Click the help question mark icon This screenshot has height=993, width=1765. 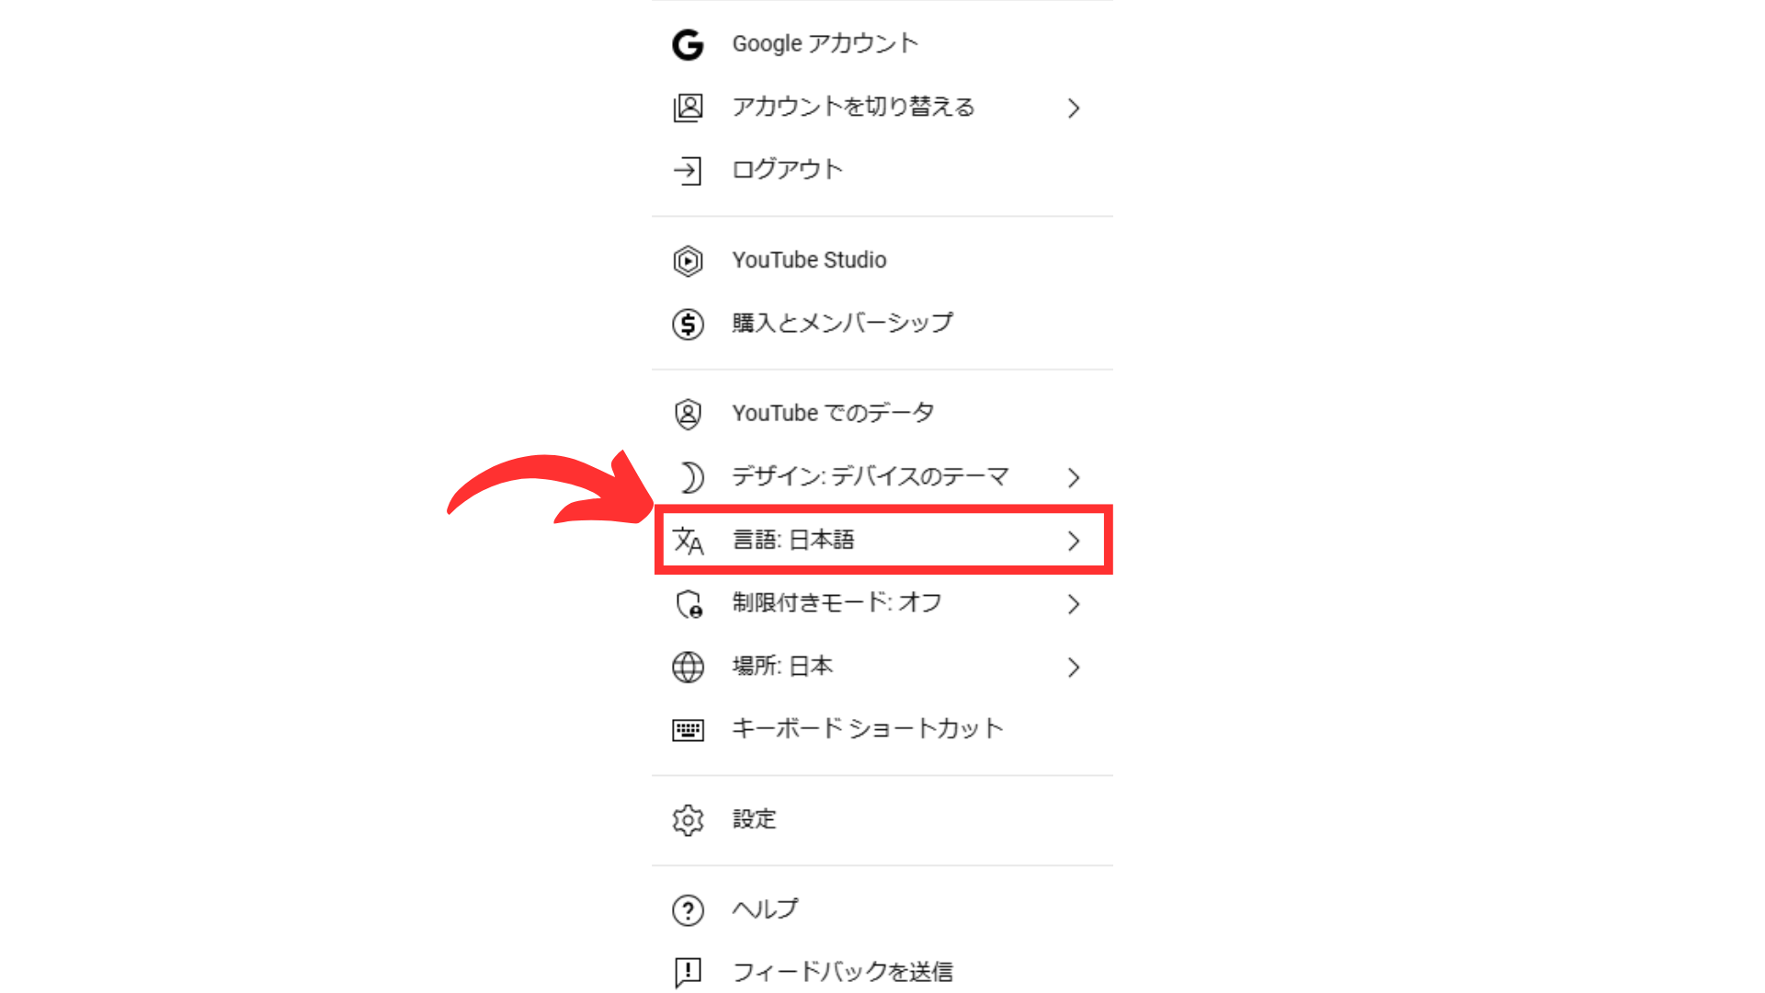(688, 910)
